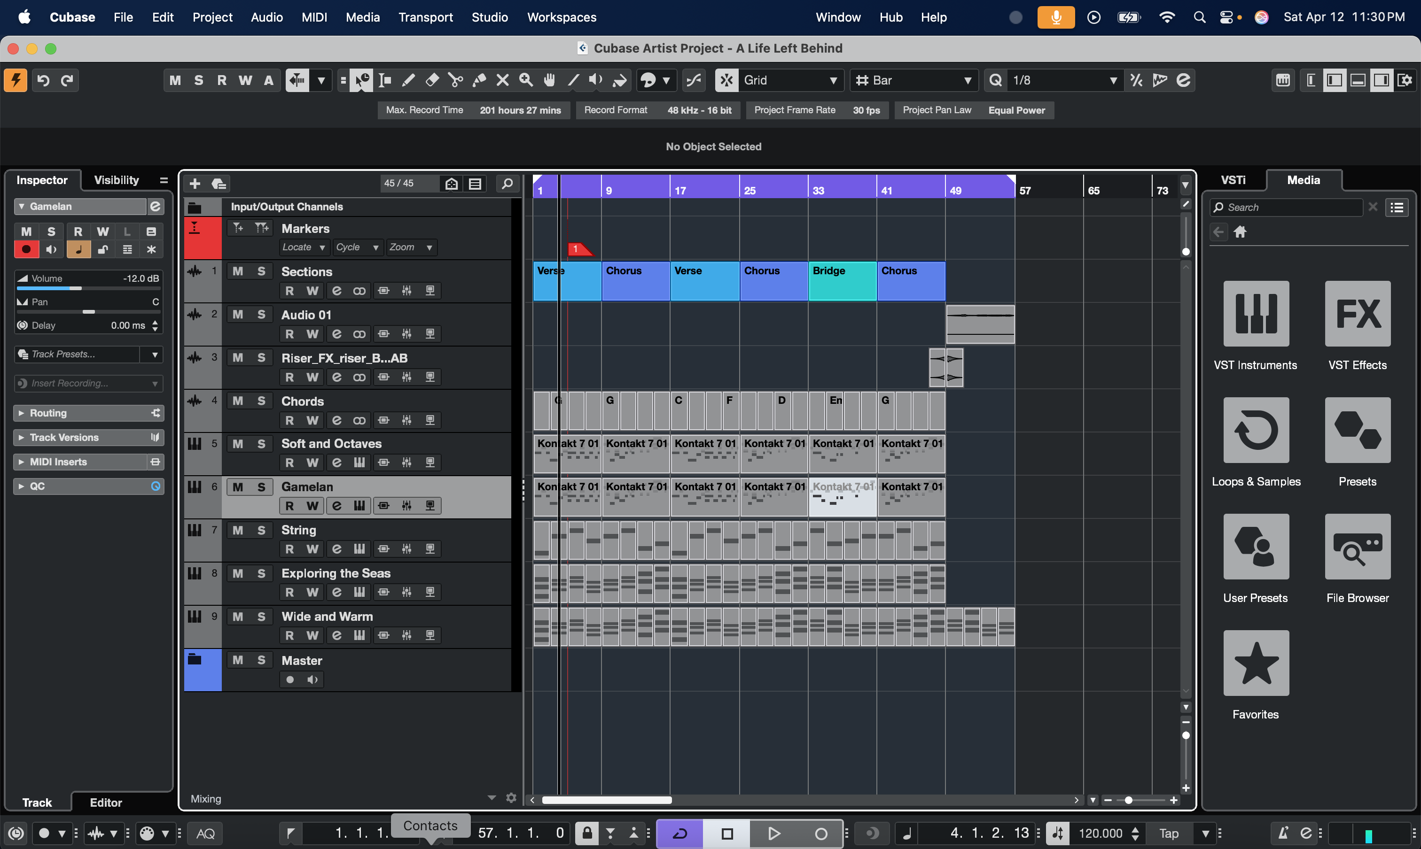Adjust the Pan slider in Inspector
Viewport: 1421px width, 849px height.
click(88, 312)
